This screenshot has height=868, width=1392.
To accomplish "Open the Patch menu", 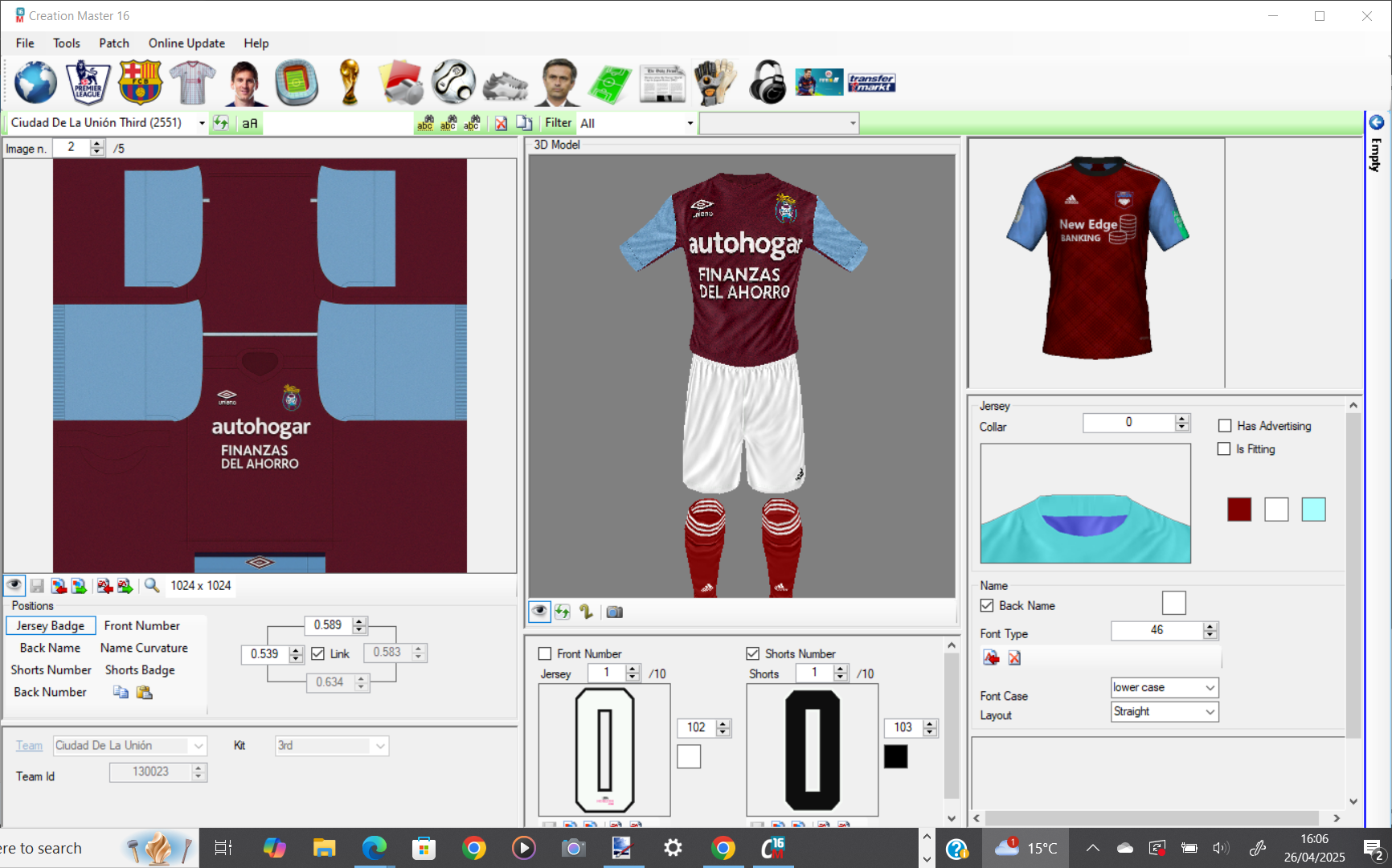I will (114, 43).
